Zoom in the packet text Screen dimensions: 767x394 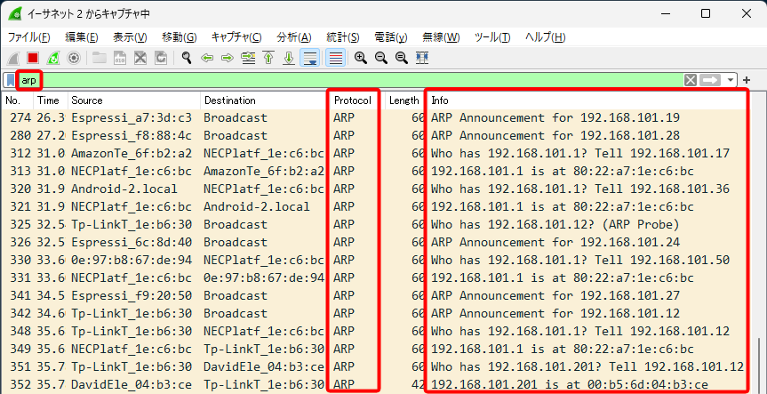(361, 58)
